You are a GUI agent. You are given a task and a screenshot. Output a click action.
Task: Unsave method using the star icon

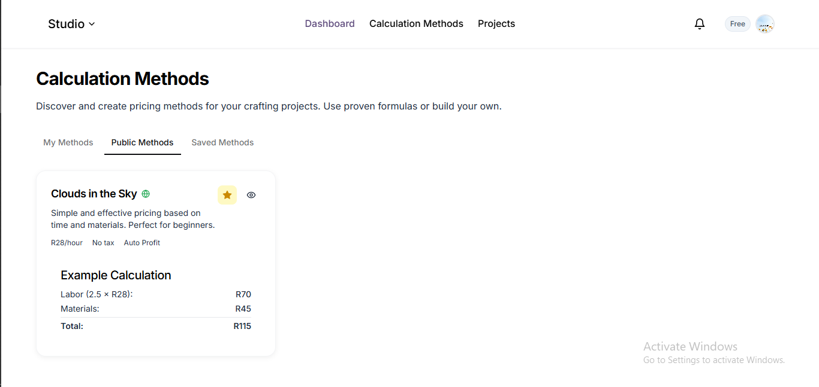227,195
